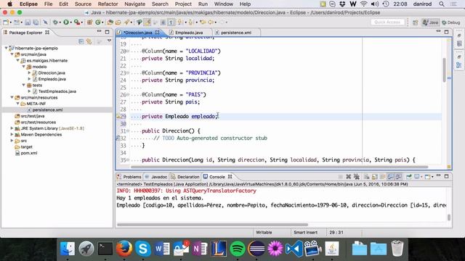The height and width of the screenshot is (261, 465).
Task: Open the Refactor menu
Action: coord(108,4)
